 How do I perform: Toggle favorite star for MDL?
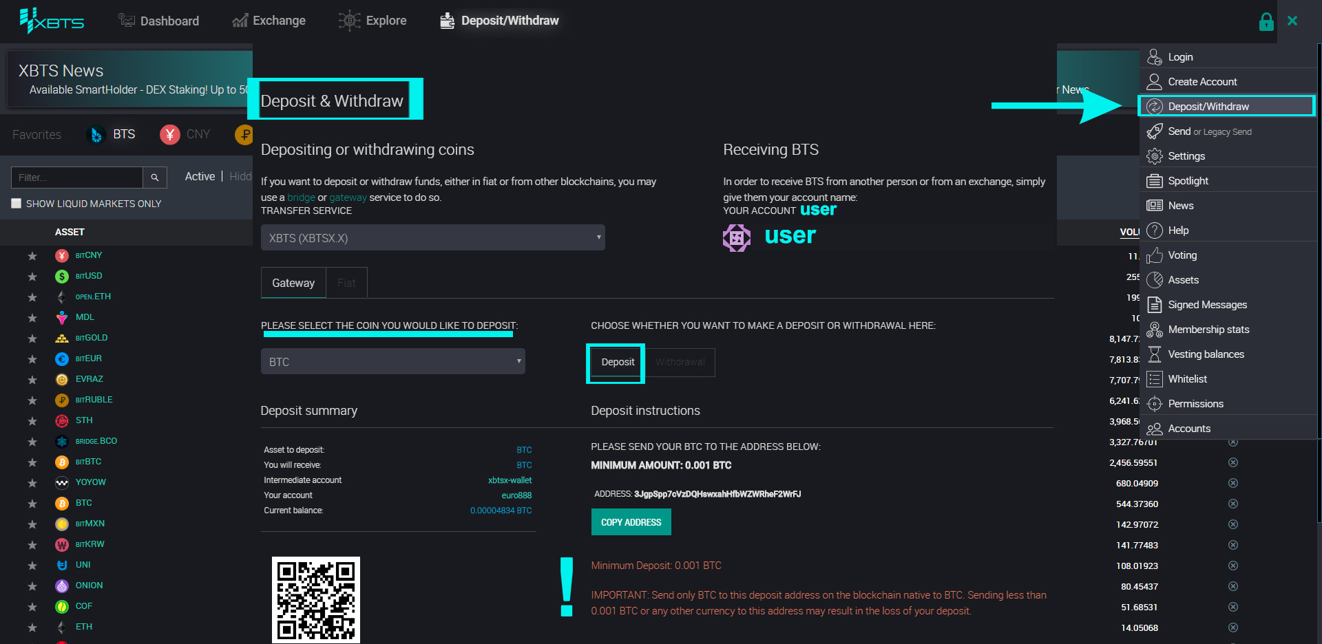32,318
